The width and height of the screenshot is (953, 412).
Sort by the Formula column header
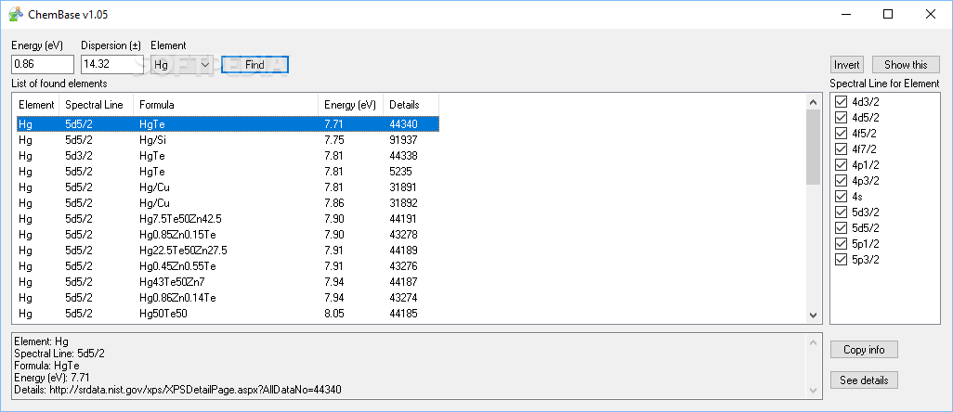point(226,104)
